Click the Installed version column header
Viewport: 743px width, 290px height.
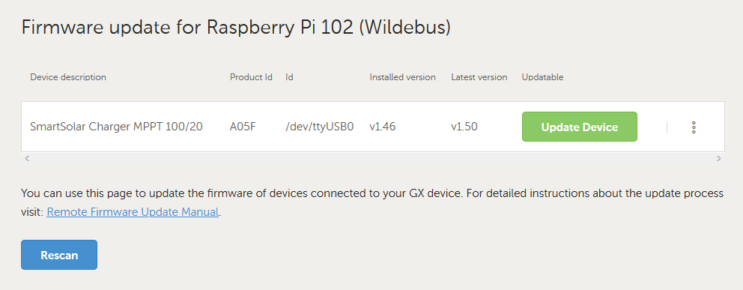point(403,76)
